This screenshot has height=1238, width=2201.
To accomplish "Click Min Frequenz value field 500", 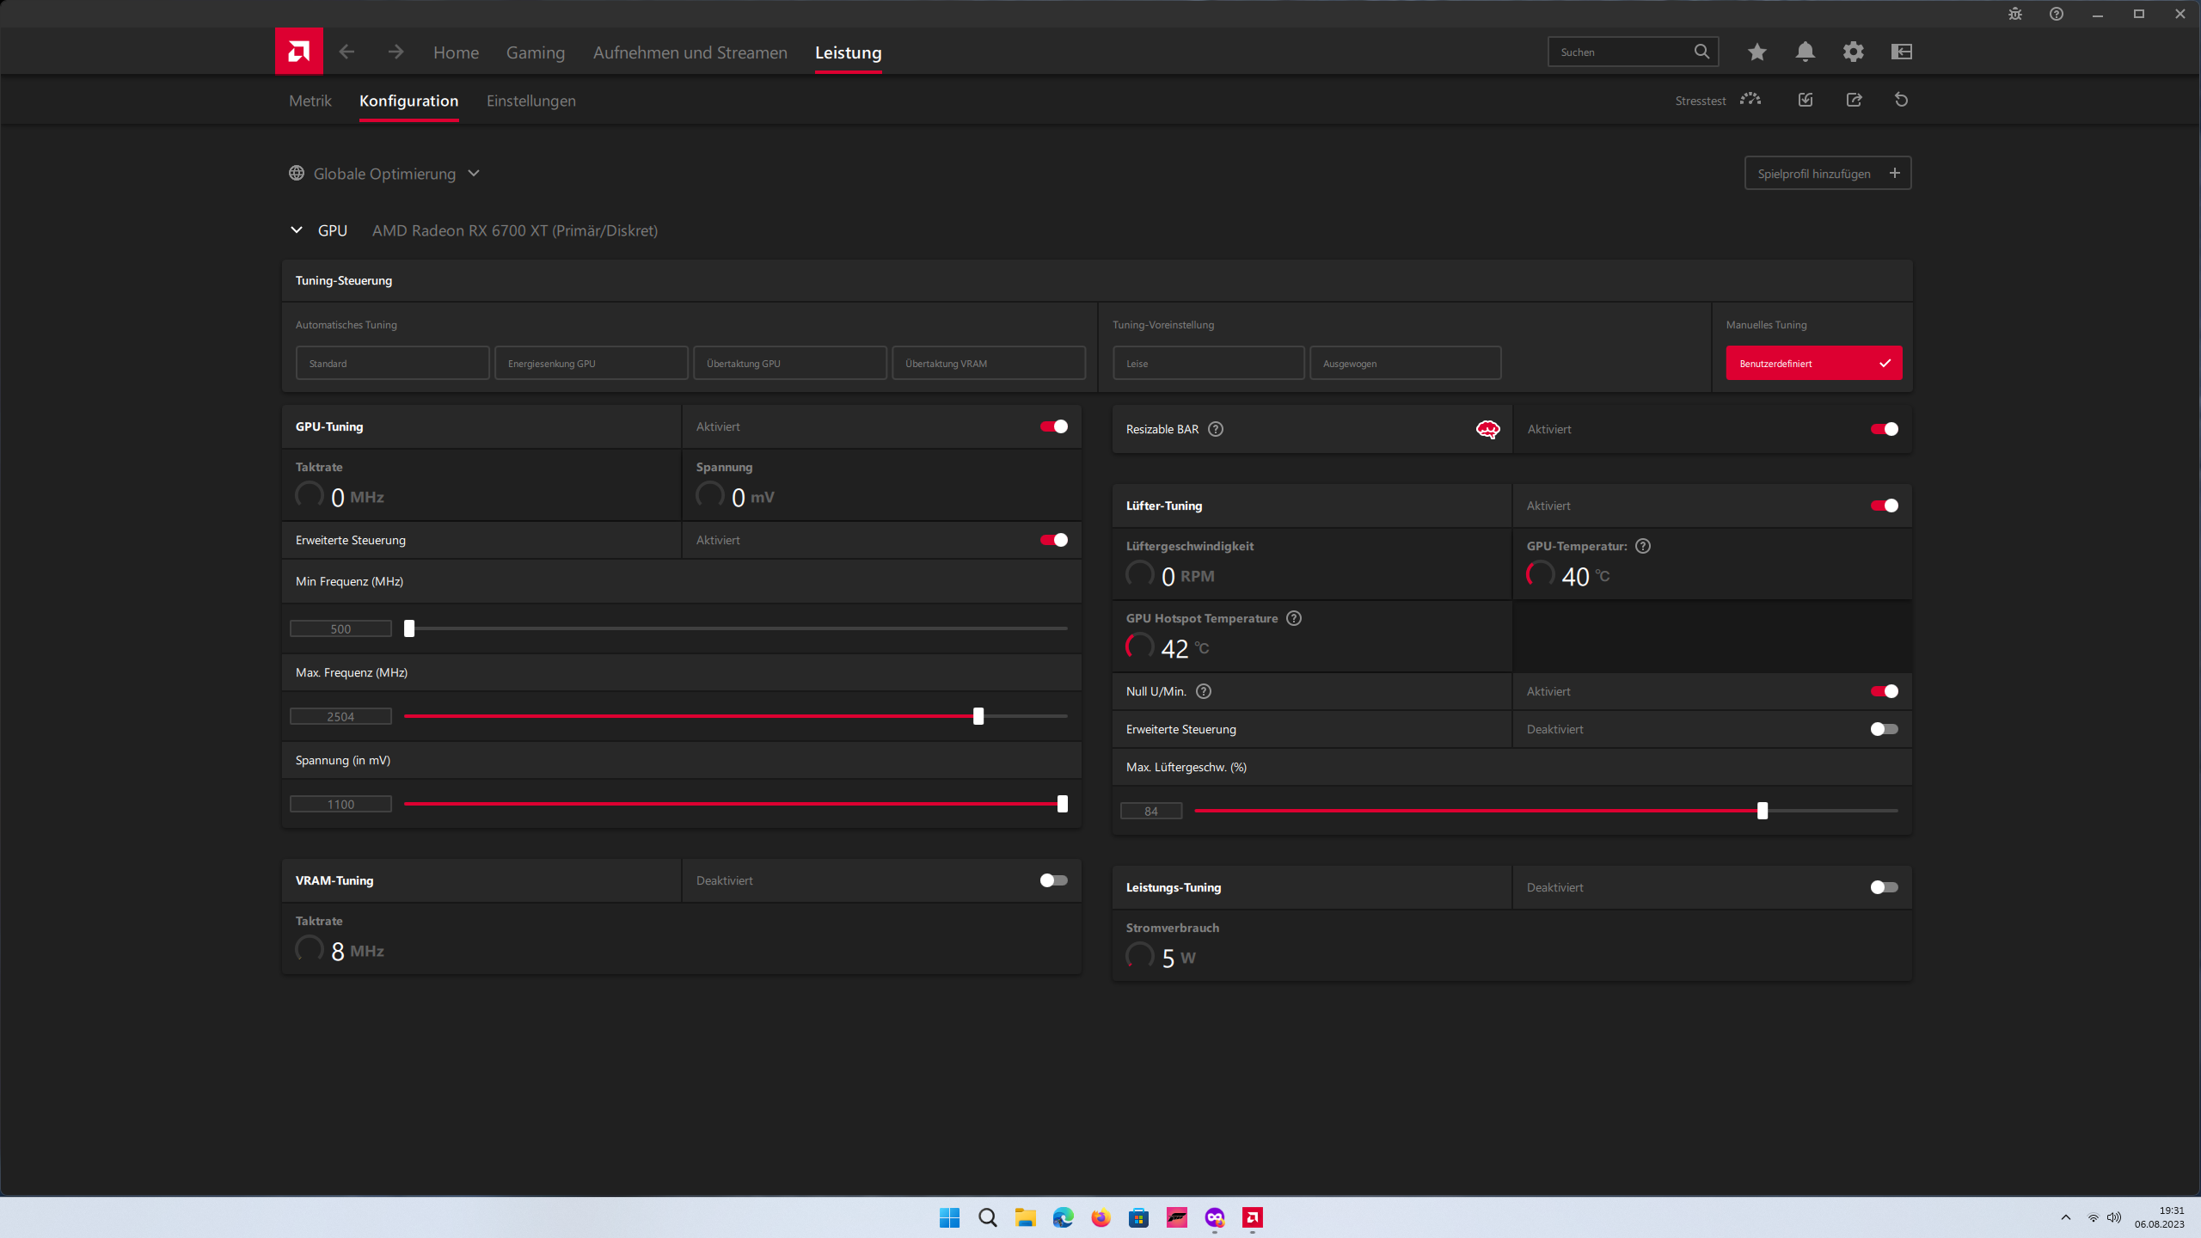I will [x=340, y=628].
